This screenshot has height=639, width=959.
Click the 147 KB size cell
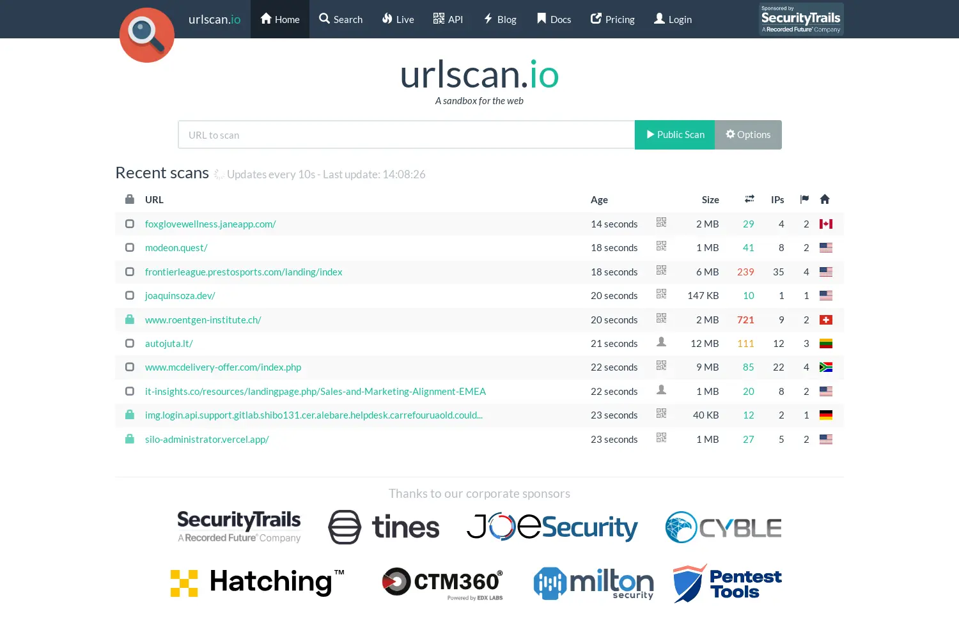(x=703, y=296)
